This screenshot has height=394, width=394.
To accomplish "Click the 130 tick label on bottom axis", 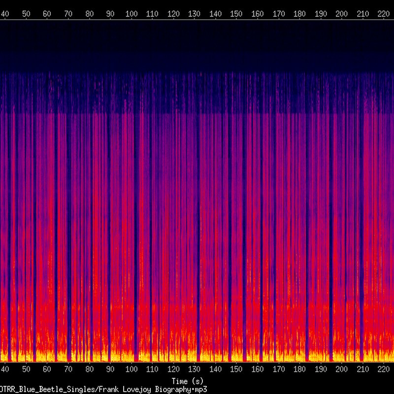I will (x=194, y=369).
